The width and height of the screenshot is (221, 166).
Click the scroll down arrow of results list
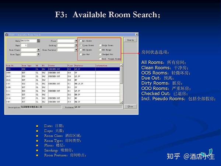click(121, 102)
